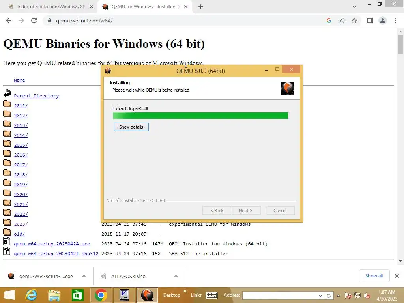The width and height of the screenshot is (404, 303).
Task: Share this page via share icon
Action: pyautogui.click(x=342, y=21)
